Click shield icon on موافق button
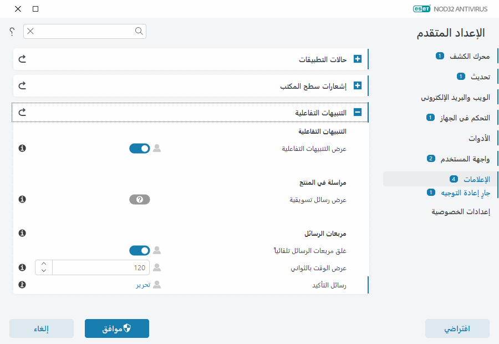This screenshot has height=344, width=499. pos(127,328)
